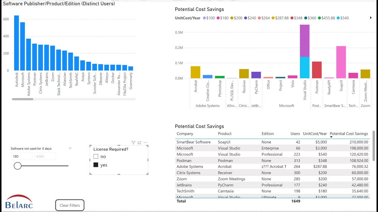Select the $240 legend swatch
This screenshot has height=212, width=378.
click(245, 18)
